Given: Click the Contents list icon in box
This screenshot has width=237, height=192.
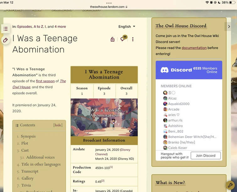Looking at the screenshot, I should 17,125.
